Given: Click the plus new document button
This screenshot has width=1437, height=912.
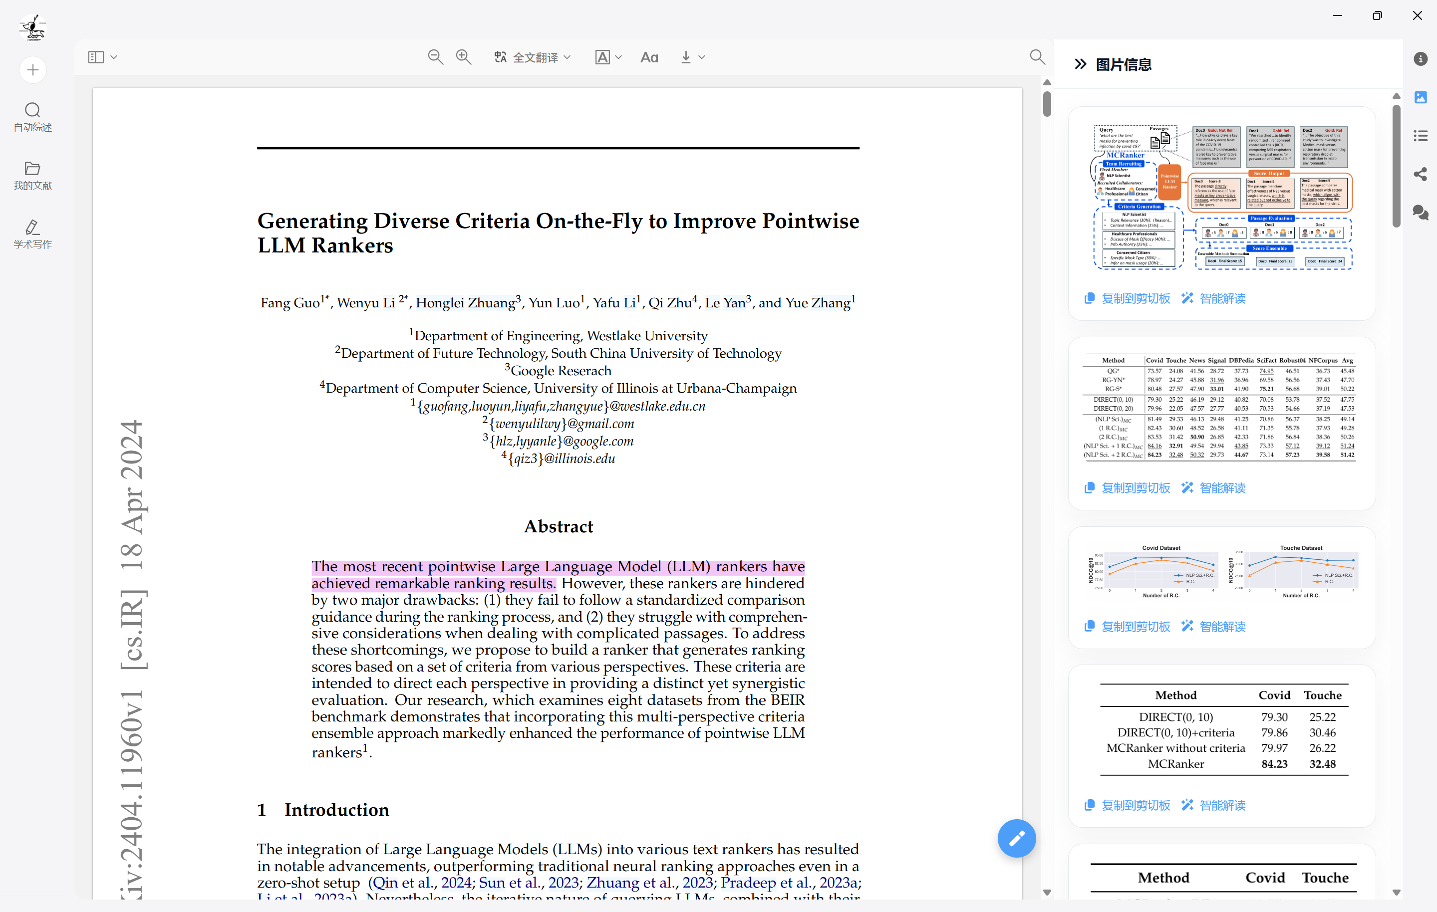Looking at the screenshot, I should pos(33,70).
